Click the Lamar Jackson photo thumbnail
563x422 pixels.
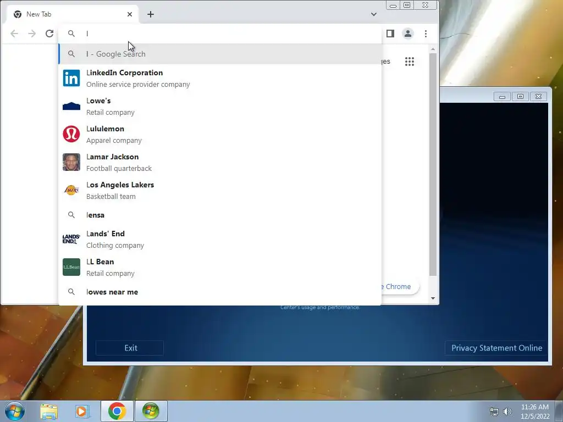point(71,162)
